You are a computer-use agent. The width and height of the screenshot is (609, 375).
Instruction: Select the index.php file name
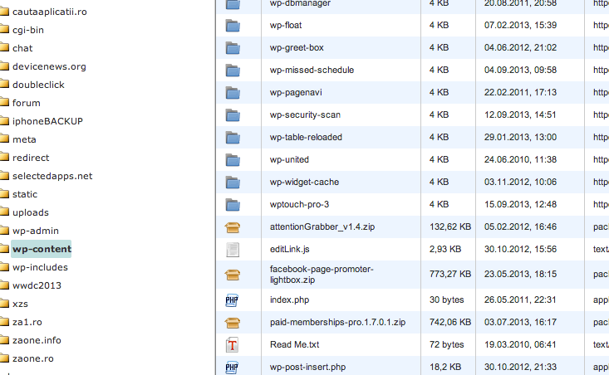(290, 300)
